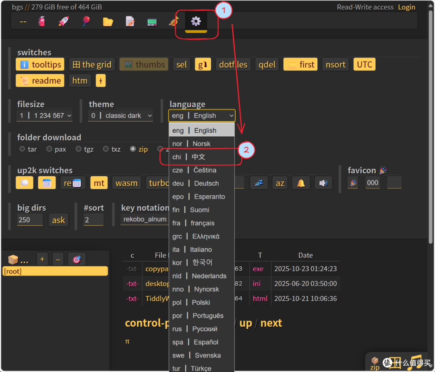Select nor Norsk language option

point(202,144)
